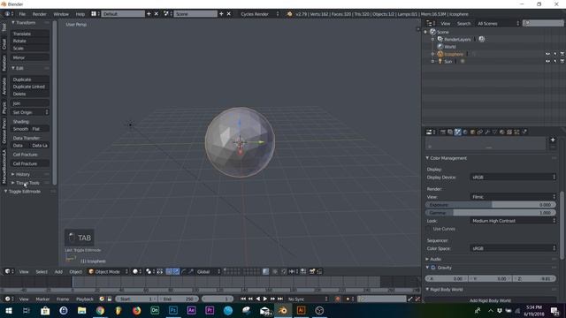Viewport: 566px width, 318px height.
Task: Open the View Filmic dropdown
Action: click(x=513, y=197)
